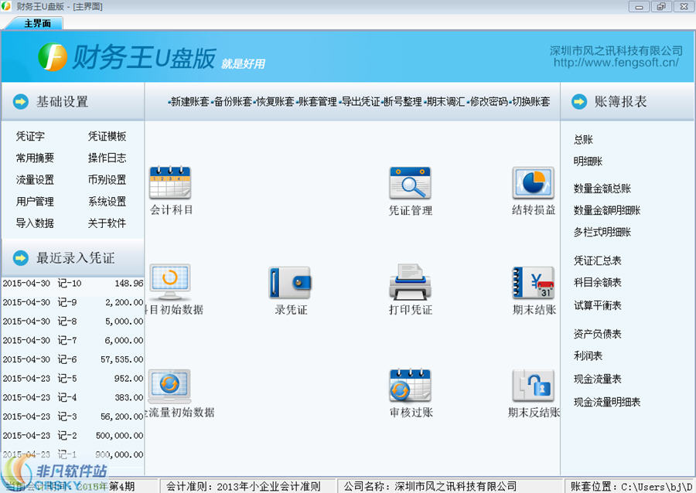Image resolution: width=696 pixels, height=493 pixels.
Task: Open the 利润表 report
Action: tap(588, 355)
